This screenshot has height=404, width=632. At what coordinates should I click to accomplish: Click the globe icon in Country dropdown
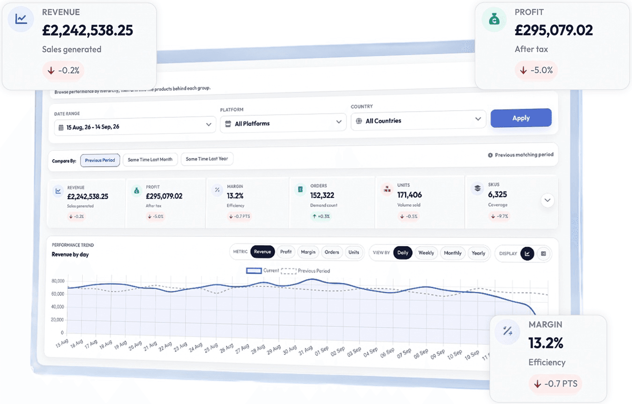pos(359,121)
